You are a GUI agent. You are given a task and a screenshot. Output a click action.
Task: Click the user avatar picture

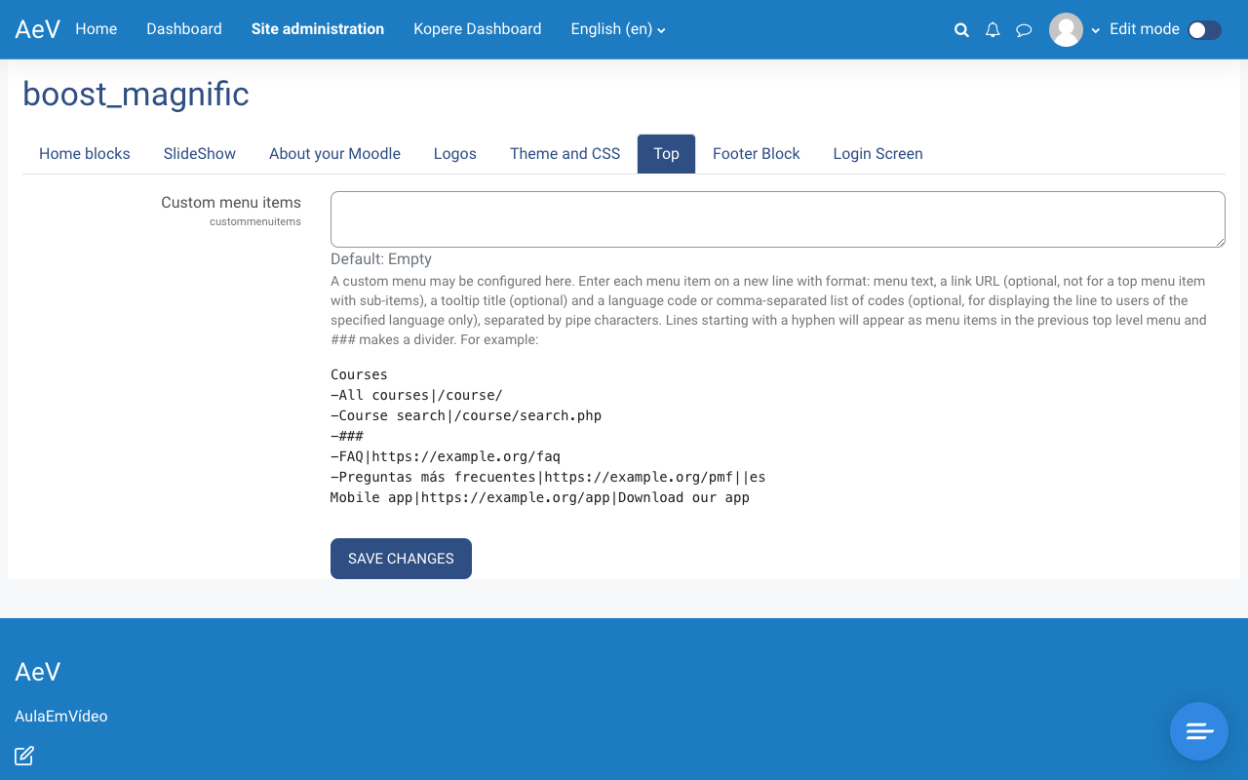point(1066,29)
